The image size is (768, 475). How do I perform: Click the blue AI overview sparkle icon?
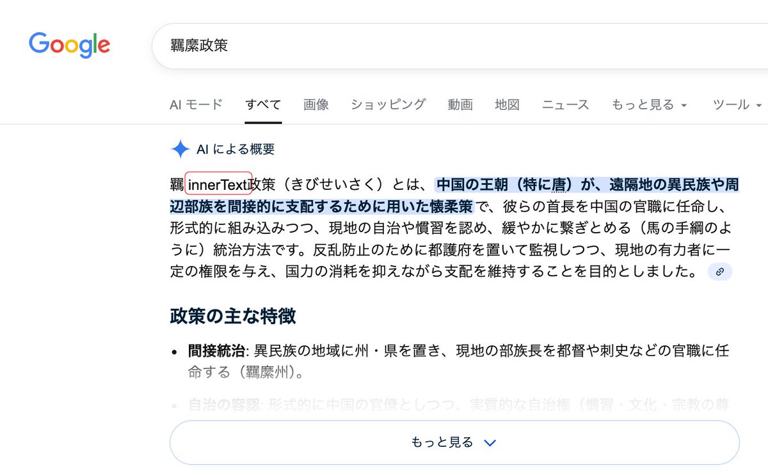[180, 150]
